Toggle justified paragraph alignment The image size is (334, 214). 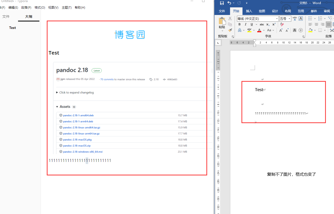pyautogui.click(x=329, y=24)
